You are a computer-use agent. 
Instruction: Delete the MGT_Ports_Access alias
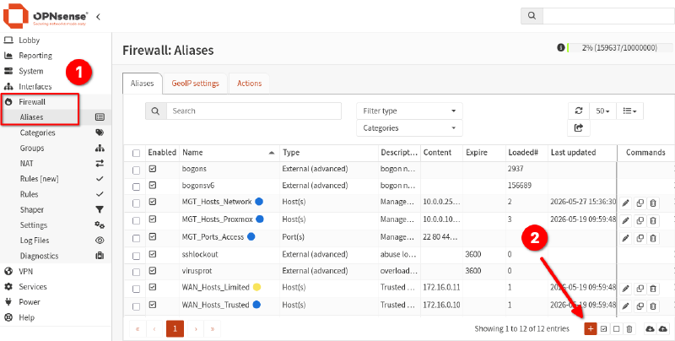coord(653,238)
